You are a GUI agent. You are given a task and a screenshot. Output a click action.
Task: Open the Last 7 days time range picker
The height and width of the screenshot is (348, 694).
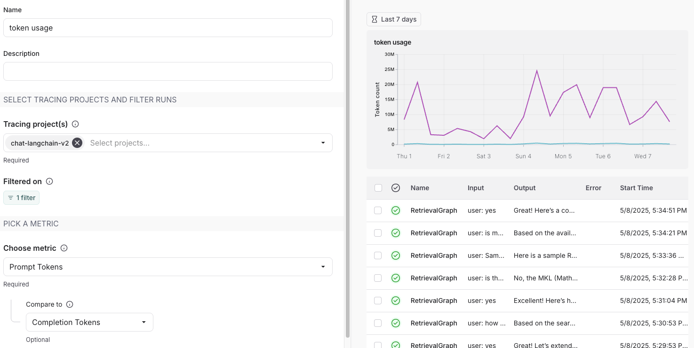pyautogui.click(x=393, y=19)
